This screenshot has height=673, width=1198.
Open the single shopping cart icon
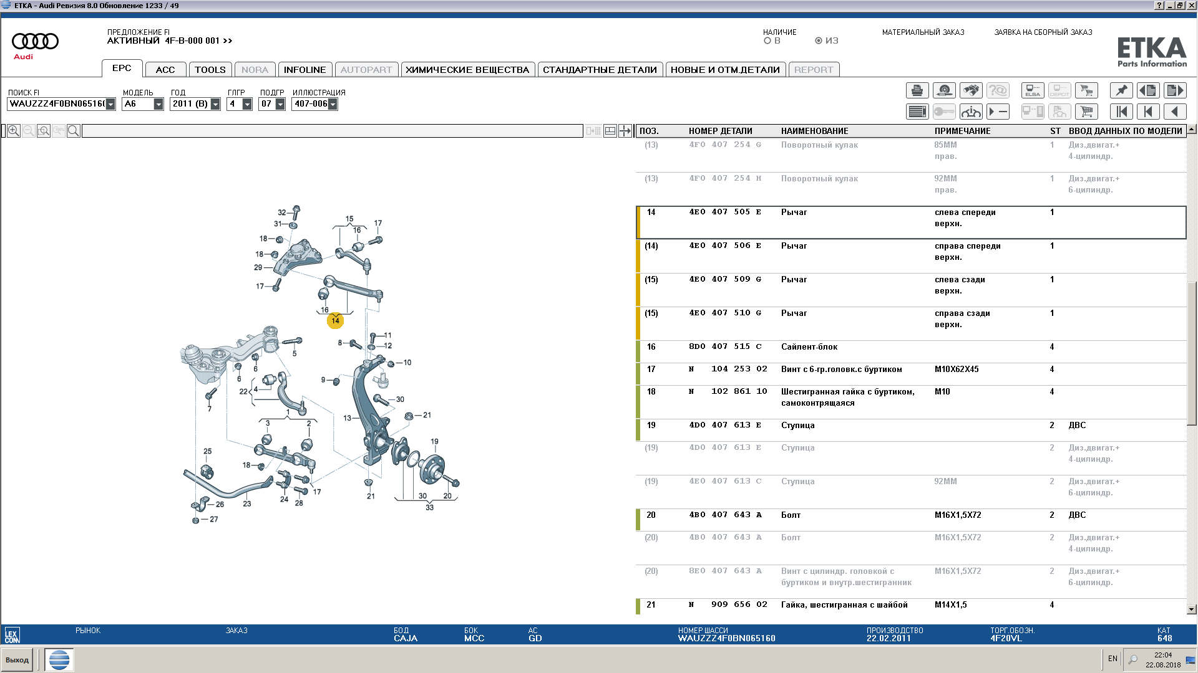1086,112
